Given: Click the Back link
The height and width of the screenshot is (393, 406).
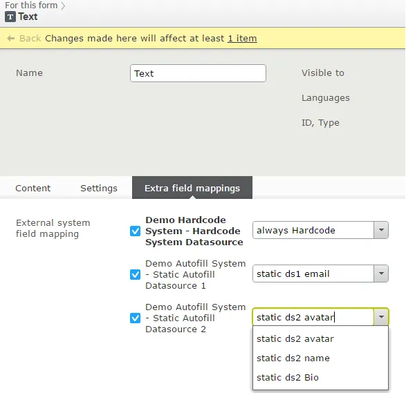Looking at the screenshot, I should [x=30, y=38].
